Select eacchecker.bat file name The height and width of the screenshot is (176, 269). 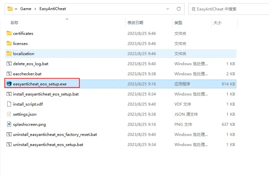[27, 74]
